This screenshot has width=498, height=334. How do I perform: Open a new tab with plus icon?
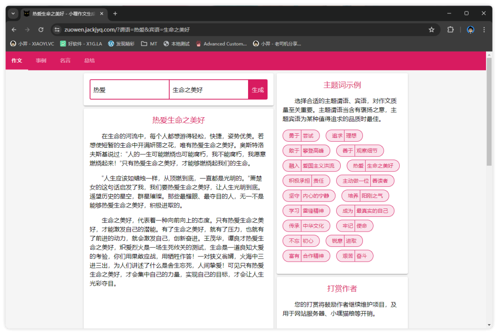[115, 13]
